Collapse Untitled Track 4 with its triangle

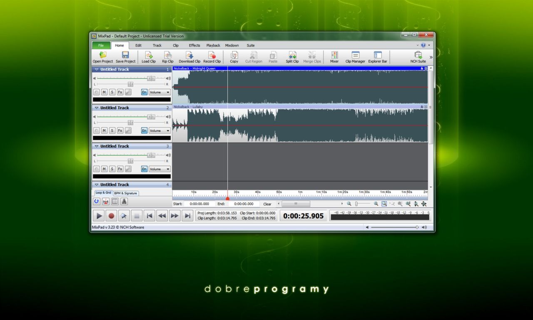97,185
